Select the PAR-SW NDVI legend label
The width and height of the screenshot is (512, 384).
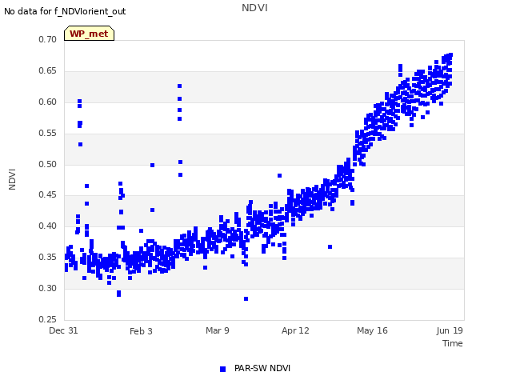pos(262,368)
